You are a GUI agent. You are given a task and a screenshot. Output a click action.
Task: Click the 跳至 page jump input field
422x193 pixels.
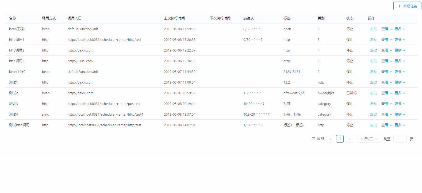(x=400, y=139)
